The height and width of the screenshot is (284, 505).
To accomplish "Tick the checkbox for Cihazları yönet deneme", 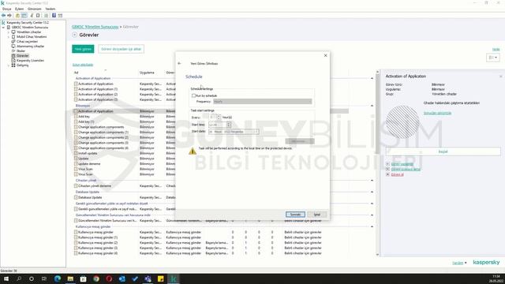I will [76, 186].
